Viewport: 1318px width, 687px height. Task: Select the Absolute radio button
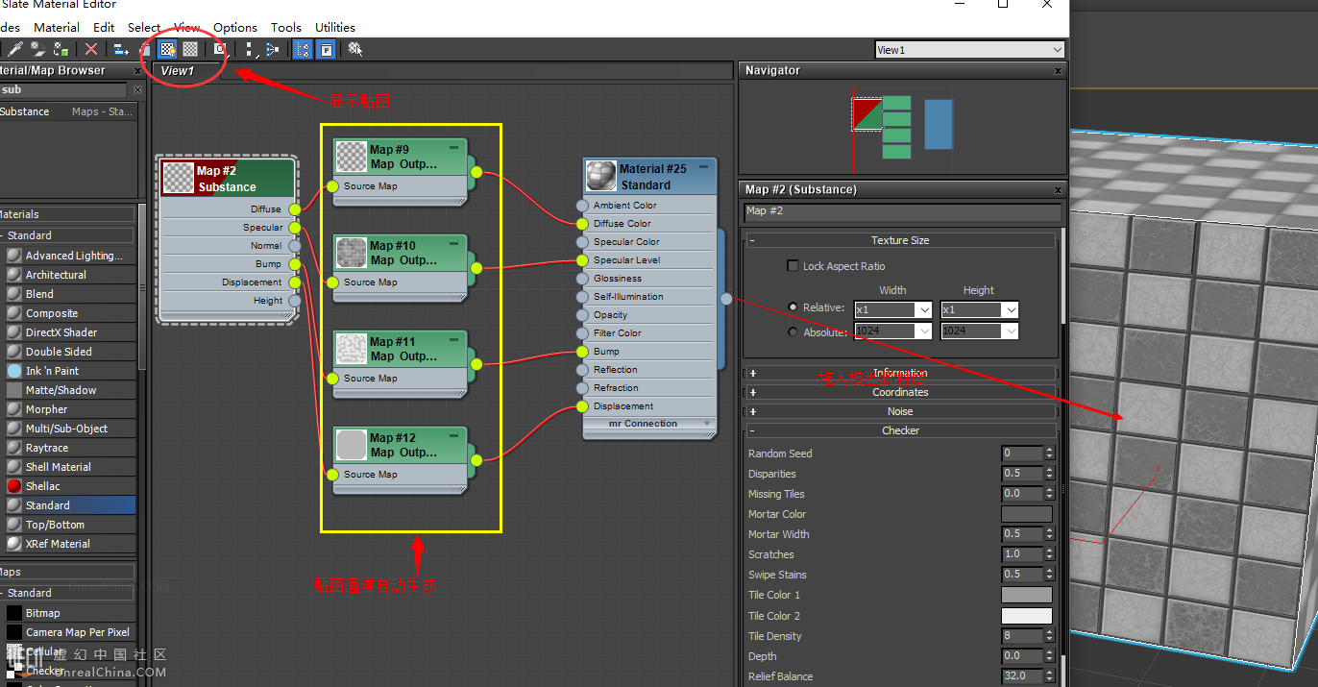coord(793,331)
